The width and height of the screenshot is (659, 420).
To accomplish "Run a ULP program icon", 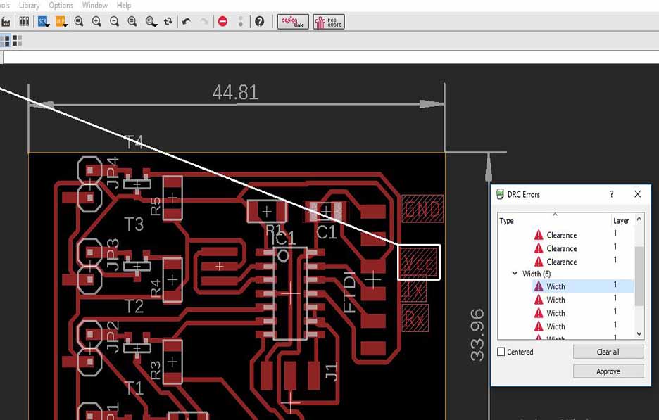I will (x=61, y=21).
